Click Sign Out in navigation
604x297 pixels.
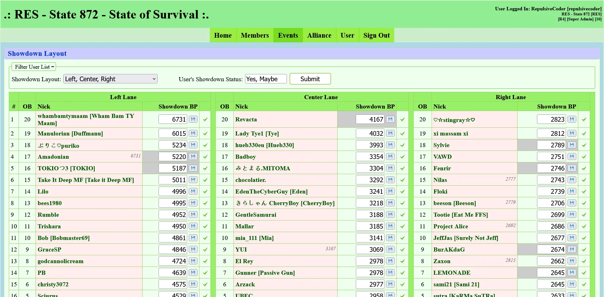point(377,35)
